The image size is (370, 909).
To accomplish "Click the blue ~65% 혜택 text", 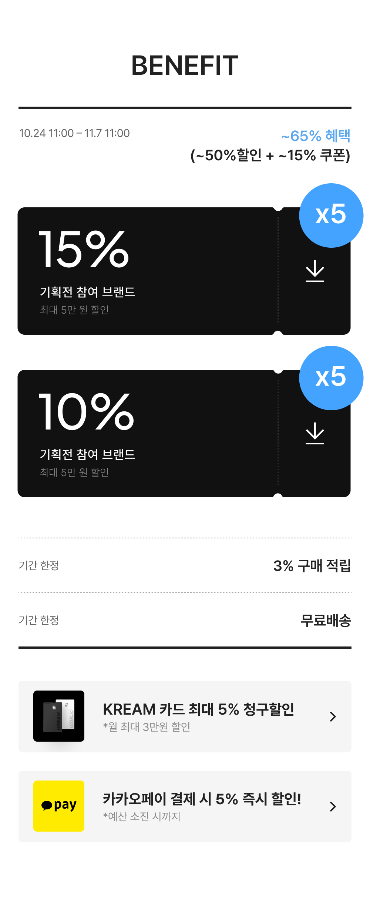I will (x=316, y=136).
